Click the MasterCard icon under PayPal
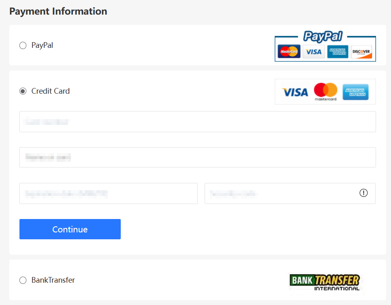This screenshot has width=391, height=305. pyautogui.click(x=289, y=52)
